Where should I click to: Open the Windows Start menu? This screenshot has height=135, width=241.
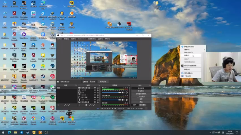(x=3, y=132)
